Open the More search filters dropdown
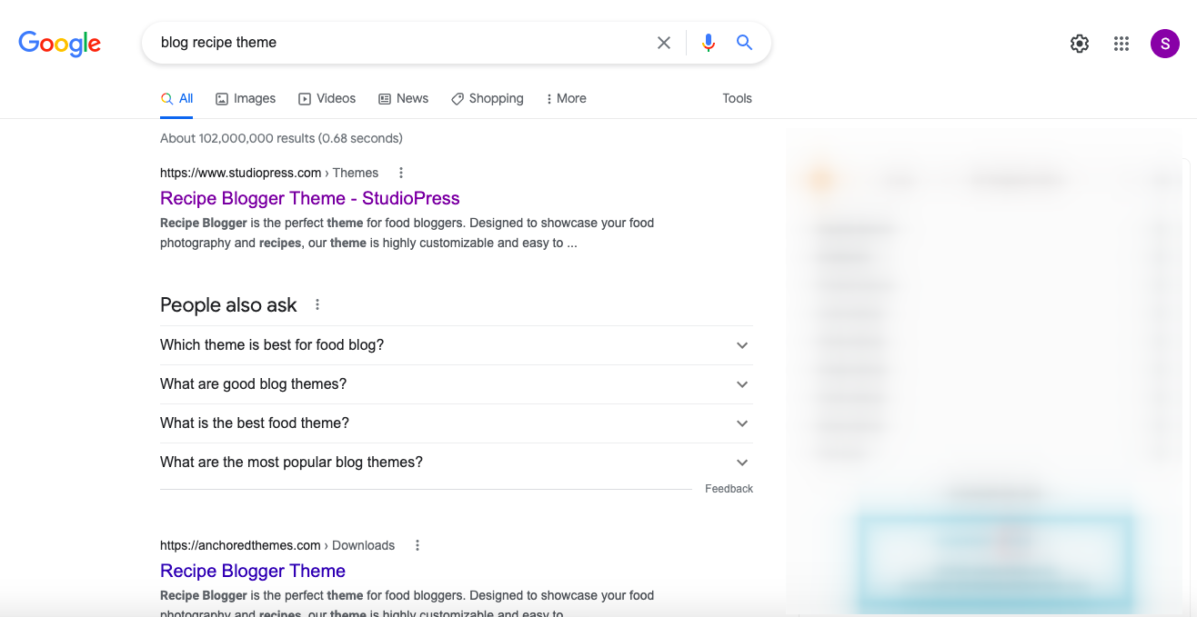 566,98
